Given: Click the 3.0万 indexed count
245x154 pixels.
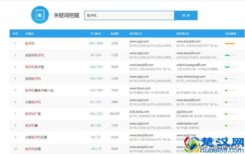Looking at the screenshot, I should [x=114, y=43].
